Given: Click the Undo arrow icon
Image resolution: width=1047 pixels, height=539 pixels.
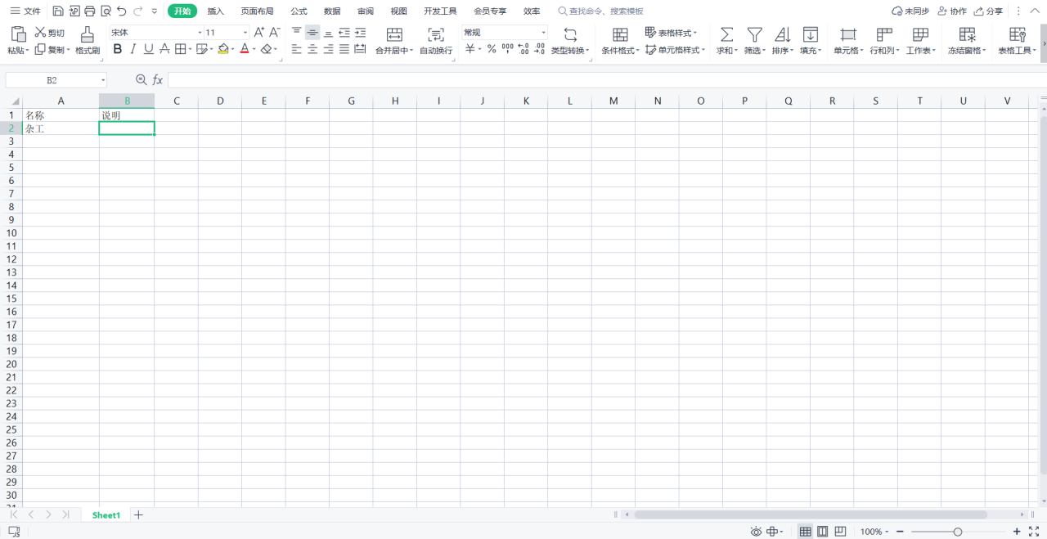Looking at the screenshot, I should [122, 11].
